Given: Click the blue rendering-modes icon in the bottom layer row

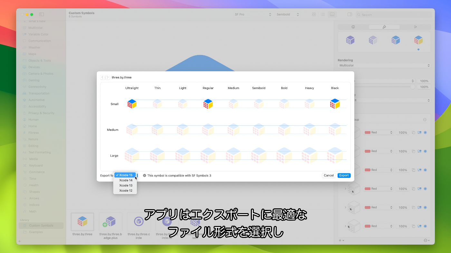Looking at the screenshot, I should click(x=419, y=226).
